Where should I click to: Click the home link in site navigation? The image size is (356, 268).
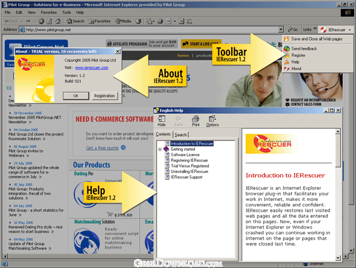pos(183,56)
